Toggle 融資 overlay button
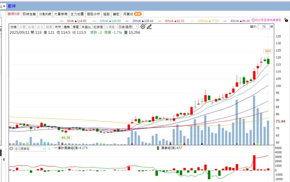This screenshot has width=290, height=182. 49,27
